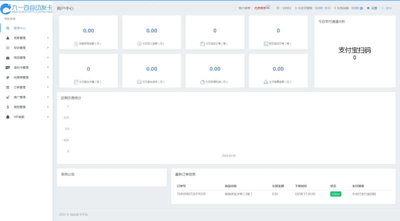This screenshot has width=400, height=221.
Task: Click the icon beside 今日收入金额（元）
Action: click(139, 43)
